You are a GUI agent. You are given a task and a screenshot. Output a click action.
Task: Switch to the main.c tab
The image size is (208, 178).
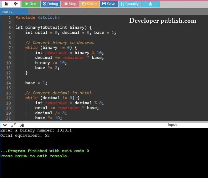[x=14, y=12]
